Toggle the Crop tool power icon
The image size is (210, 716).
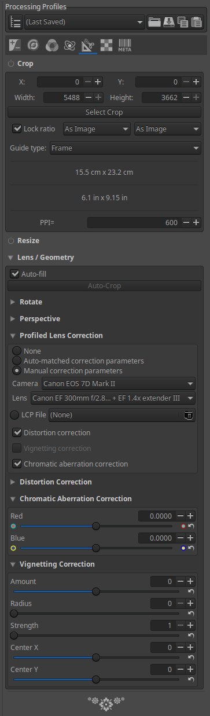coord(11,64)
